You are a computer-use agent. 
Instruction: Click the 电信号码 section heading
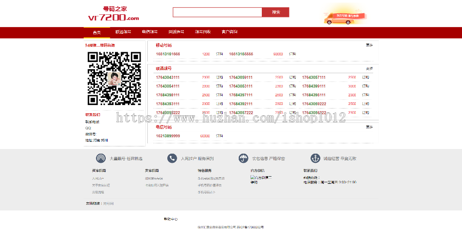coord(164,127)
